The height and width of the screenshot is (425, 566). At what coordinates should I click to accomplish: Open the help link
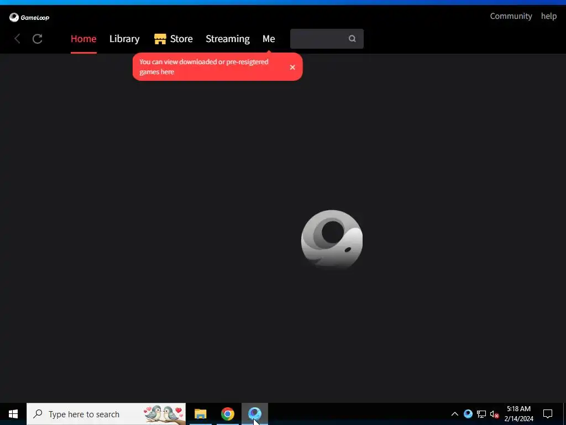549,16
